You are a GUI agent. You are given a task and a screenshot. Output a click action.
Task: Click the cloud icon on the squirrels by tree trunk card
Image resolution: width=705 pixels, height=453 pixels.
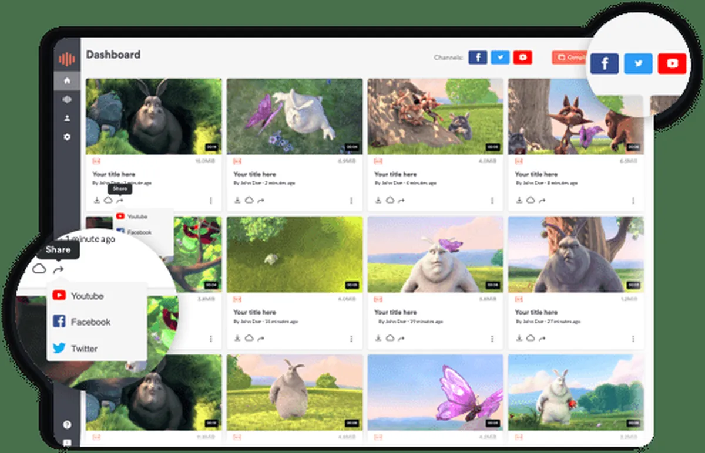coord(390,200)
